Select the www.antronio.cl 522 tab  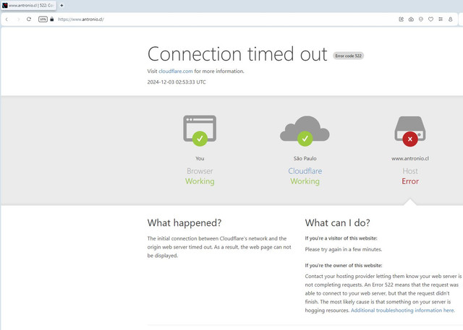click(x=28, y=5)
